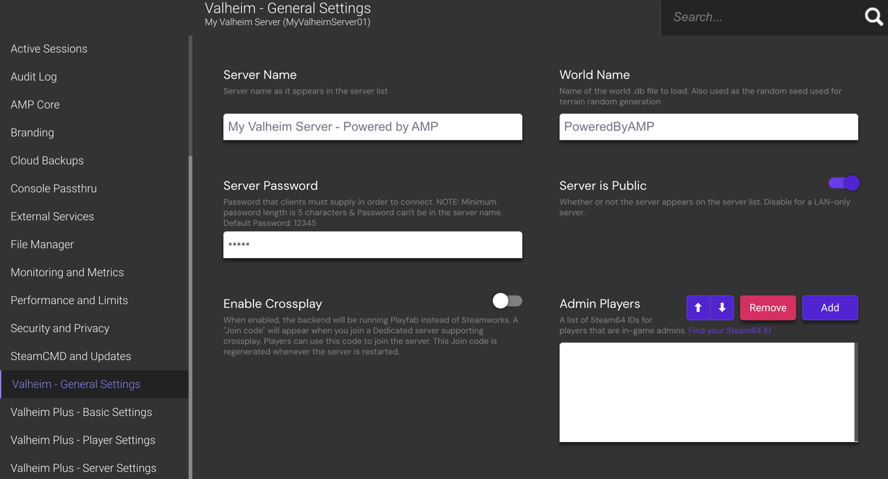Open Valheim Plus - Player Settings
Viewport: 888px width, 479px height.
[83, 440]
